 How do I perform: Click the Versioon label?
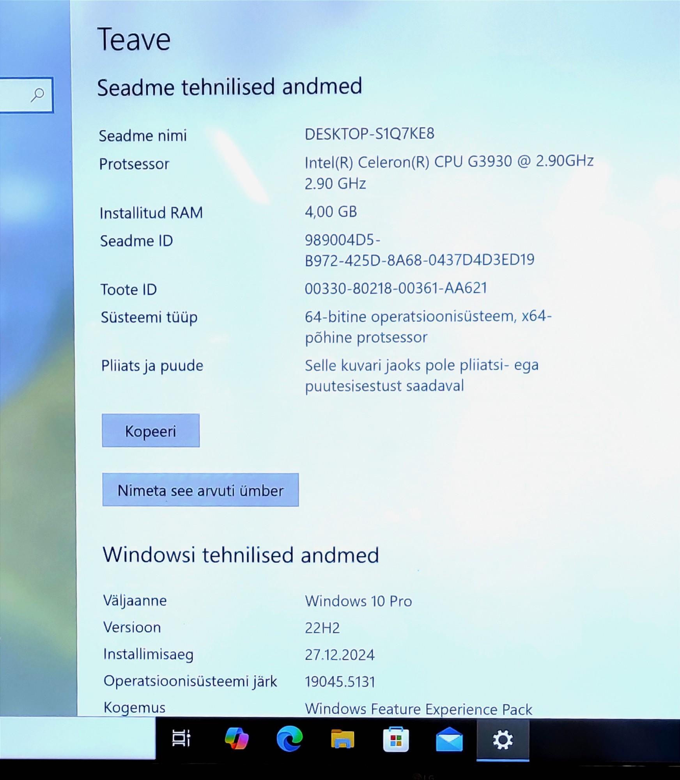132,627
